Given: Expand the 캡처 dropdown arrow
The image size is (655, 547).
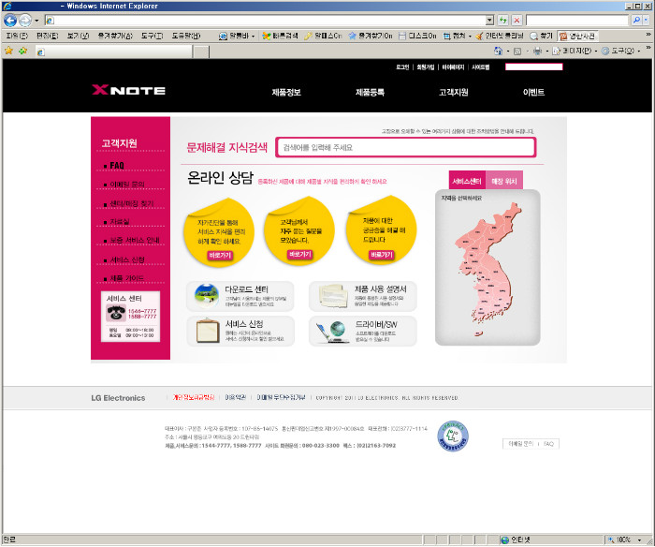Looking at the screenshot, I should 470,37.
